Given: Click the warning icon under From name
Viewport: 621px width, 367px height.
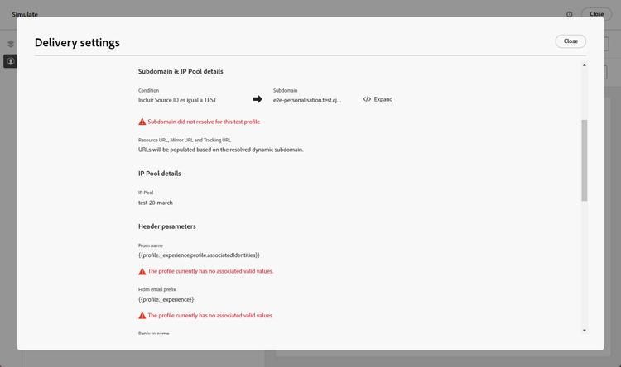Looking at the screenshot, I should (x=142, y=271).
